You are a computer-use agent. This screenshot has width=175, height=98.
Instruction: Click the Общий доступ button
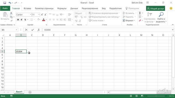156,8
